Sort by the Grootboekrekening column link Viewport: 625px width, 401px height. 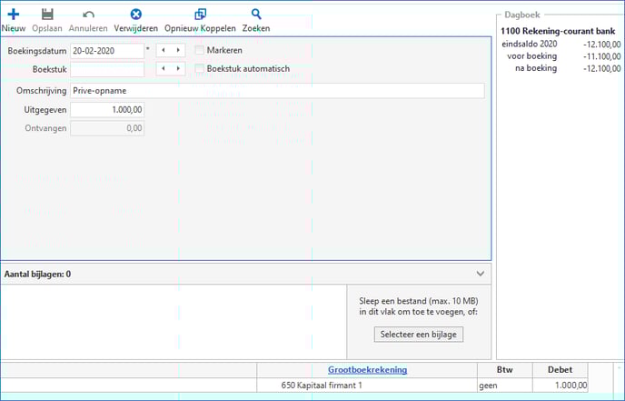point(367,369)
